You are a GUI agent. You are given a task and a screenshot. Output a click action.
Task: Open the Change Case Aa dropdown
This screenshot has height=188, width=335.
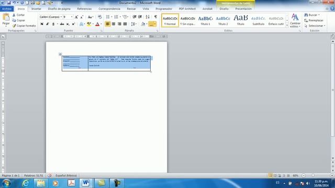pyautogui.click(x=91, y=17)
